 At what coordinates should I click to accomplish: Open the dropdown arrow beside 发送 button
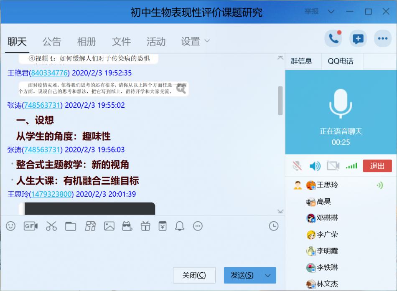(x=268, y=275)
